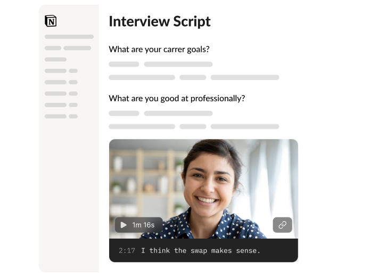Open the fourth sidebar placeholder row
The image size is (386, 277).
pos(61,71)
